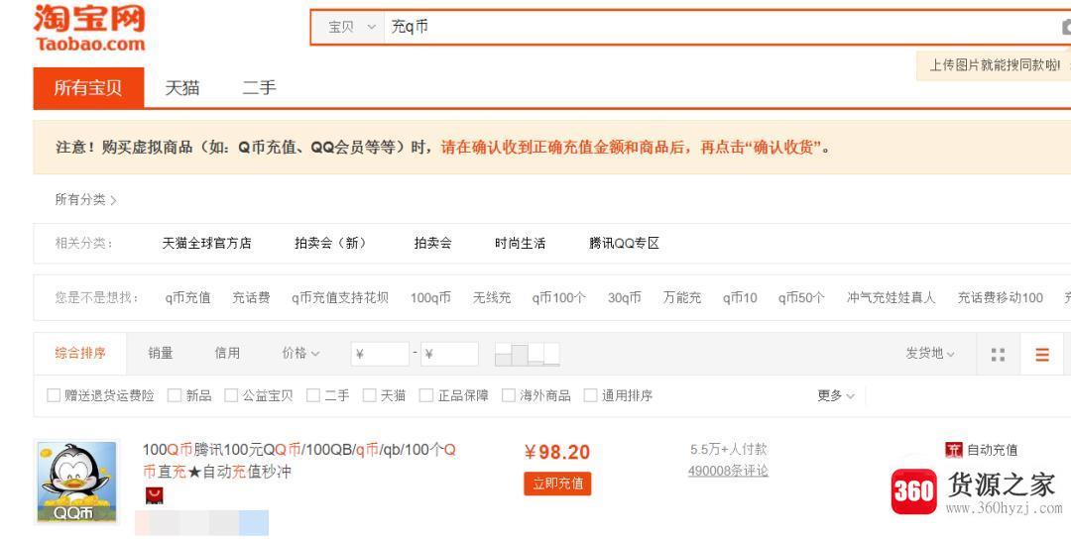This screenshot has height=540, width=1071.
Task: Enable the 海外商品 checkbox
Action: (508, 395)
